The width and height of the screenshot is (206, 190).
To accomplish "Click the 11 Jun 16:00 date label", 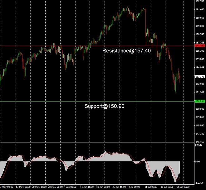I will click(x=87, y=187).
